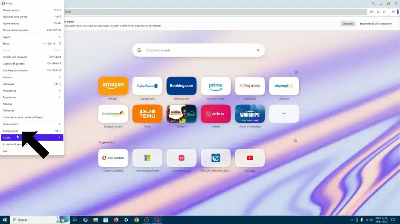Open Google Chrome from the taskbar

(x=136, y=220)
